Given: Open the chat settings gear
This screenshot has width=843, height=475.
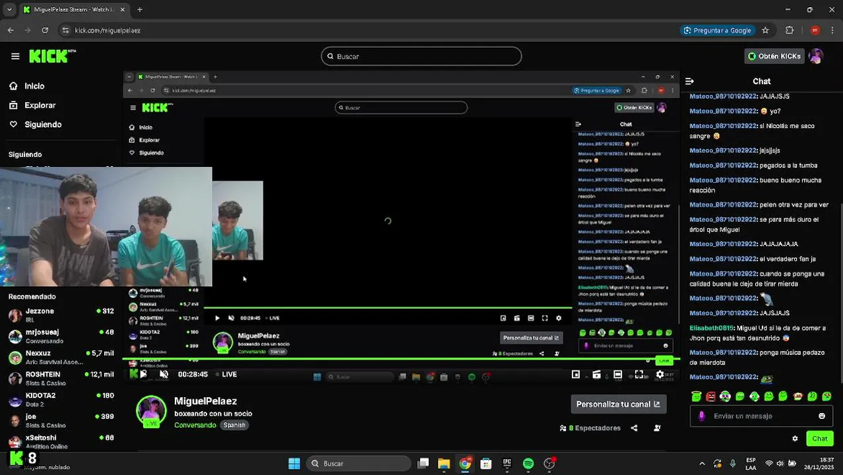Looking at the screenshot, I should pyautogui.click(x=795, y=438).
